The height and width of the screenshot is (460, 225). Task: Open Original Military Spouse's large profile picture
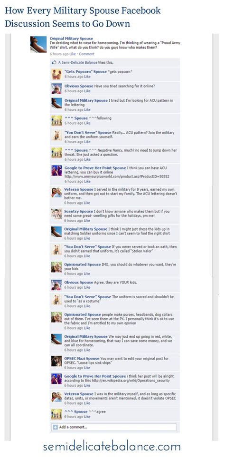click(38, 44)
